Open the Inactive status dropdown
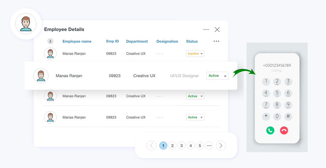The image size is (326, 168). click(x=195, y=54)
